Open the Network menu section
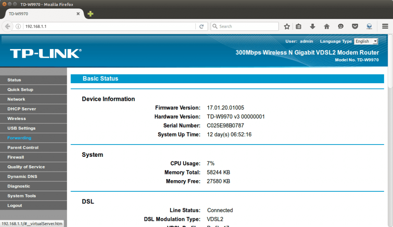This screenshot has height=227, width=393. [33, 99]
